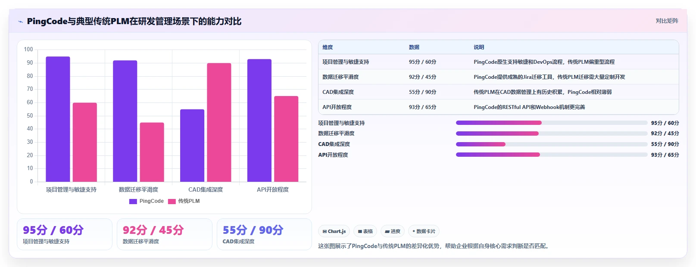The height and width of the screenshot is (267, 696).
Task: Click the pink 传统PLM bar for API开放程度
Action: (x=286, y=139)
